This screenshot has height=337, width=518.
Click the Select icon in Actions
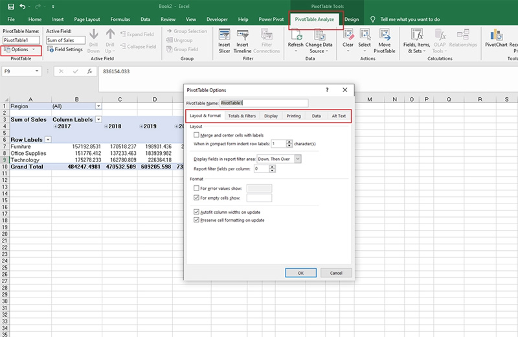click(365, 34)
